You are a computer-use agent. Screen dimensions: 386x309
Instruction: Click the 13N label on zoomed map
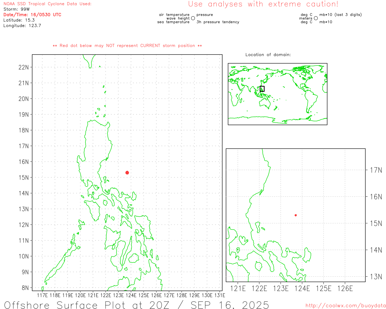[376, 277]
